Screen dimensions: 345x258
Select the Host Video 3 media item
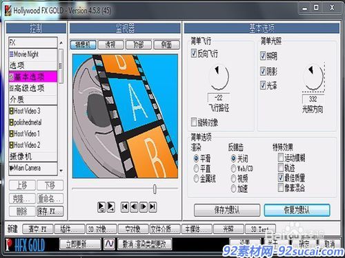pyautogui.click(x=33, y=111)
